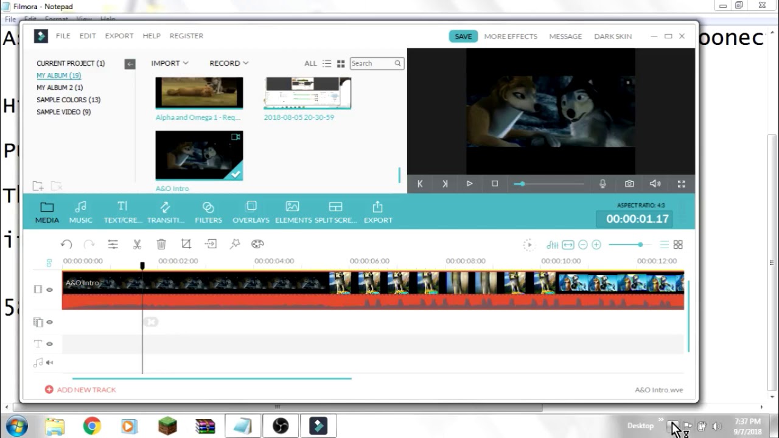The width and height of the screenshot is (779, 438).
Task: Toggle preview volume speaker icon
Action: 655,184
